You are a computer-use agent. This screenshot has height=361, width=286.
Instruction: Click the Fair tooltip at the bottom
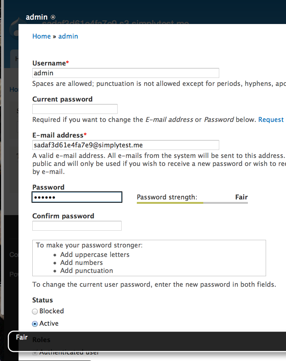coord(22,337)
